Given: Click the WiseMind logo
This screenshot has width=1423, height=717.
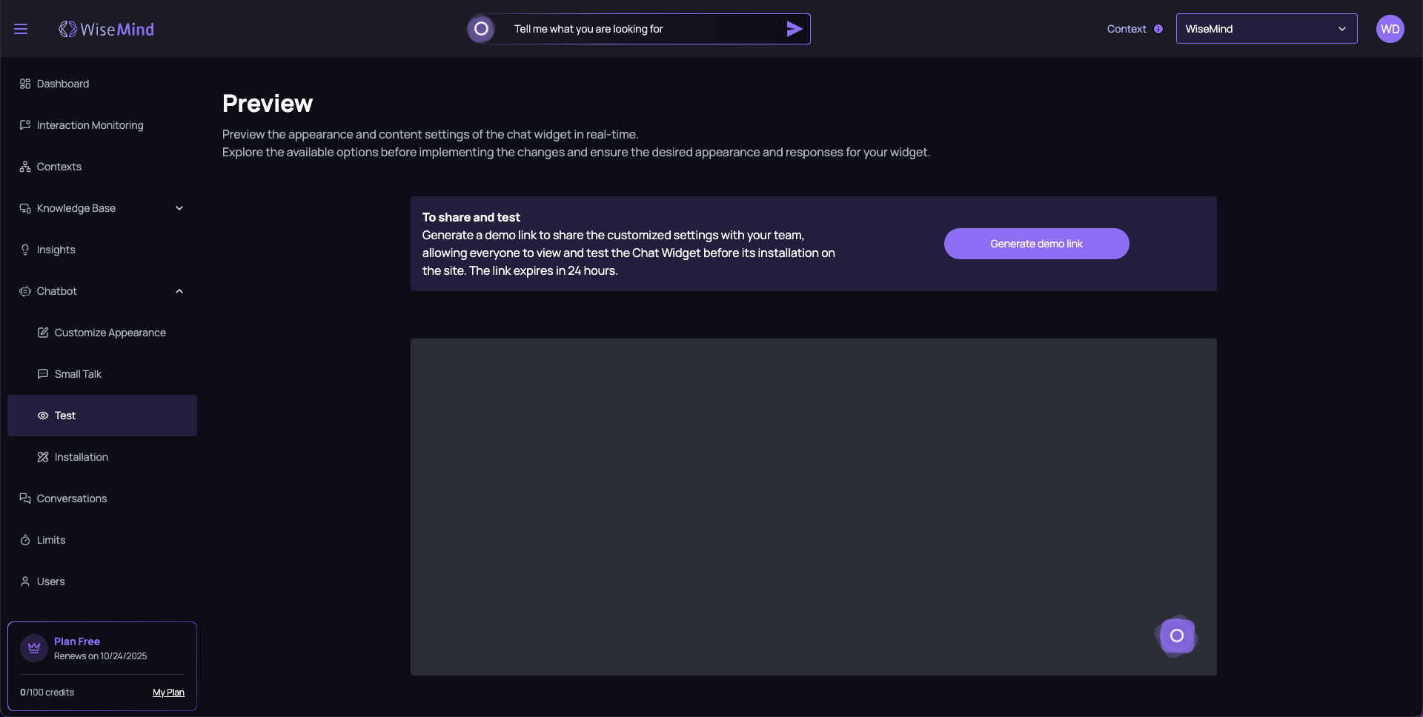Looking at the screenshot, I should pos(107,29).
